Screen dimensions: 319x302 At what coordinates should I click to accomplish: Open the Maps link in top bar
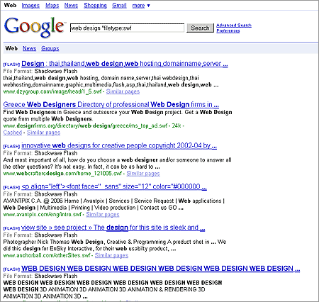coord(52,5)
